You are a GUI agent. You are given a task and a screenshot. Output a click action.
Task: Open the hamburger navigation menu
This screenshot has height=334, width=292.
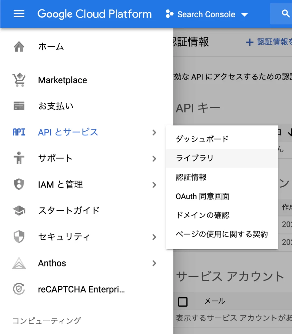tap(19, 14)
